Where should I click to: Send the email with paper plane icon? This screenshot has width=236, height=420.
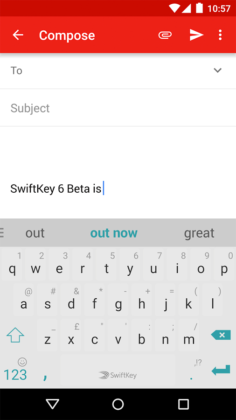196,35
